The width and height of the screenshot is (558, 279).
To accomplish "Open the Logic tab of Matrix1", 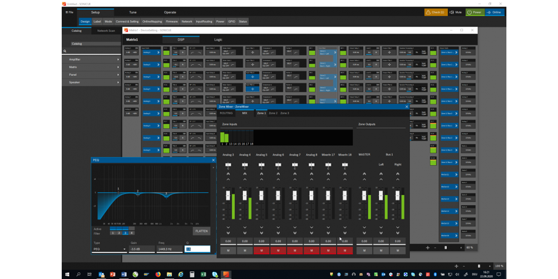I will click(218, 40).
